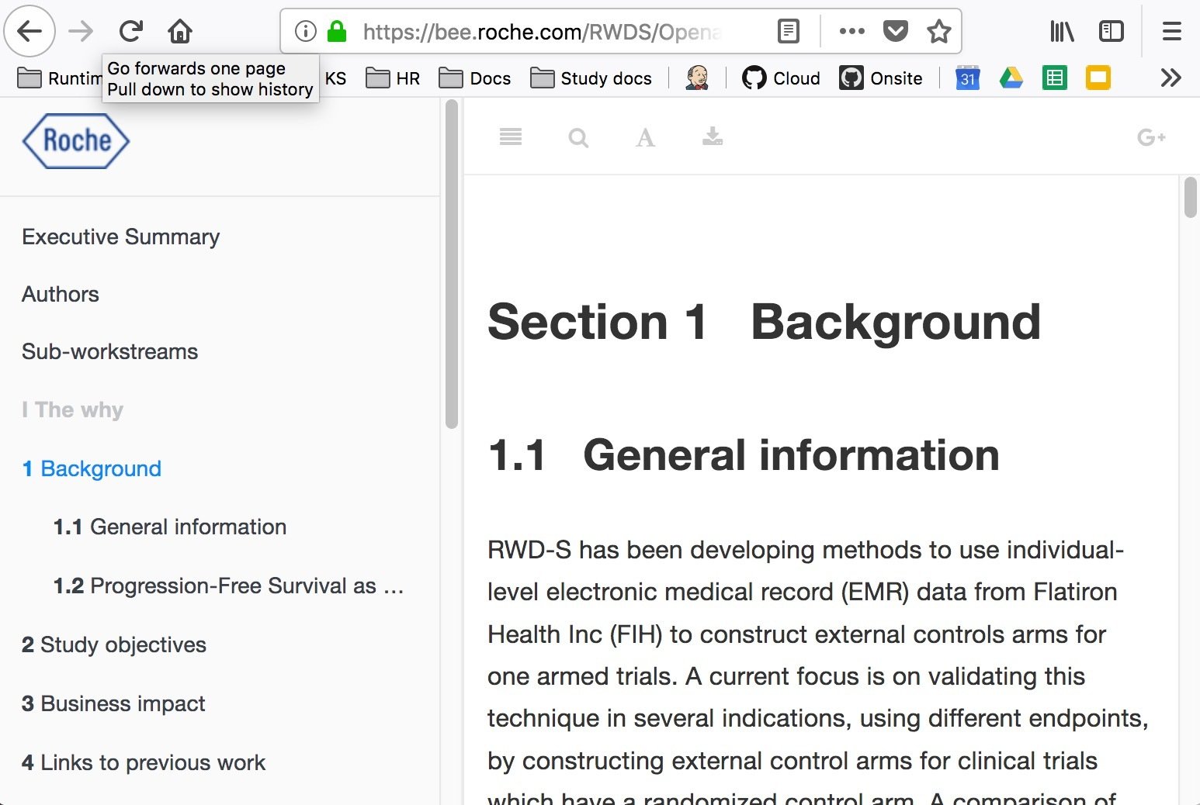The image size is (1200, 805).
Task: Toggle the browser sidebar panel
Action: pyautogui.click(x=1111, y=32)
